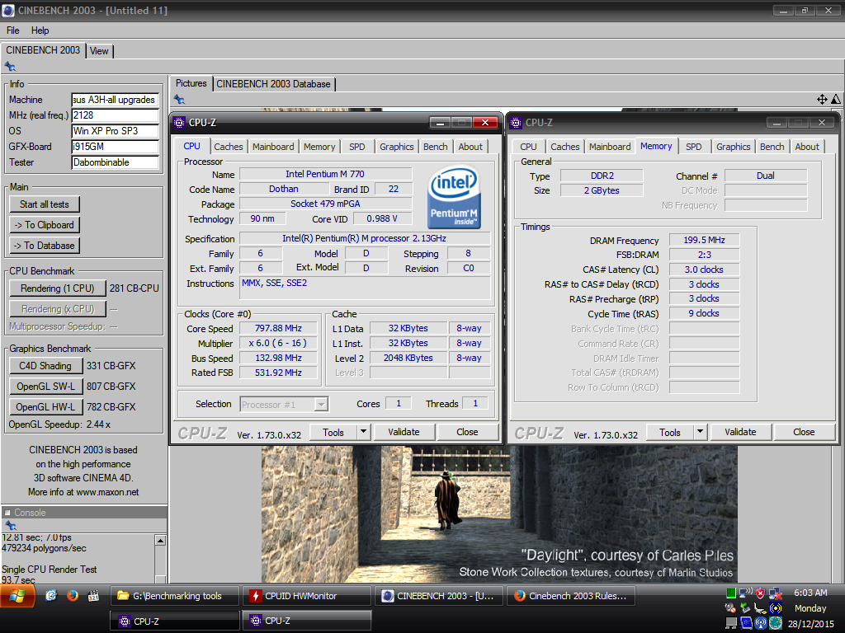Click Tools button in right CPU-Z window
Image resolution: width=845 pixels, height=633 pixels.
coord(670,432)
